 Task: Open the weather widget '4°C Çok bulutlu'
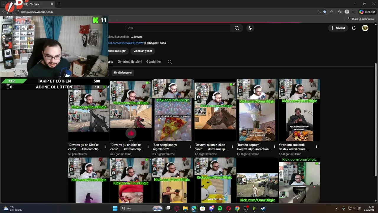pos(13,208)
